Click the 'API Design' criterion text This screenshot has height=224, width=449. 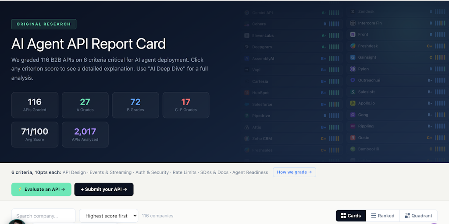click(74, 172)
